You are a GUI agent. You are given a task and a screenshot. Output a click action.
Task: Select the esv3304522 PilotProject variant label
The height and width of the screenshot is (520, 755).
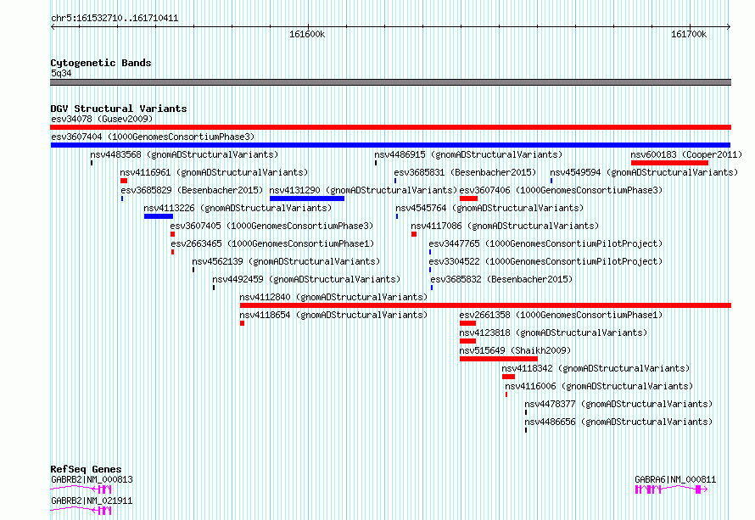click(x=545, y=261)
